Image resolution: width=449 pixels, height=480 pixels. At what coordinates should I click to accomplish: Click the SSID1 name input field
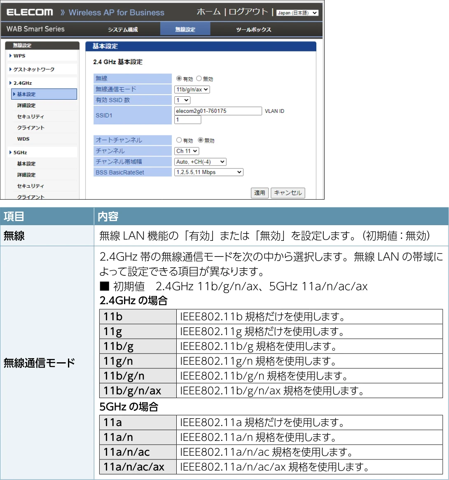218,111
